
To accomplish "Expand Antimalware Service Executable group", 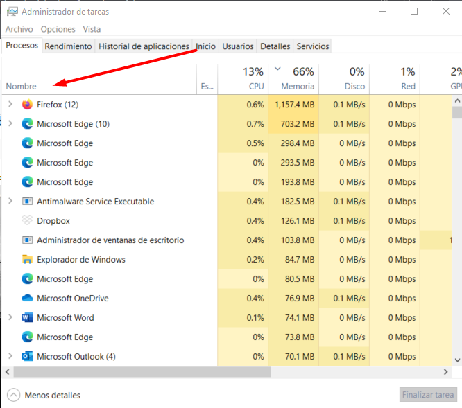I will pos(10,201).
